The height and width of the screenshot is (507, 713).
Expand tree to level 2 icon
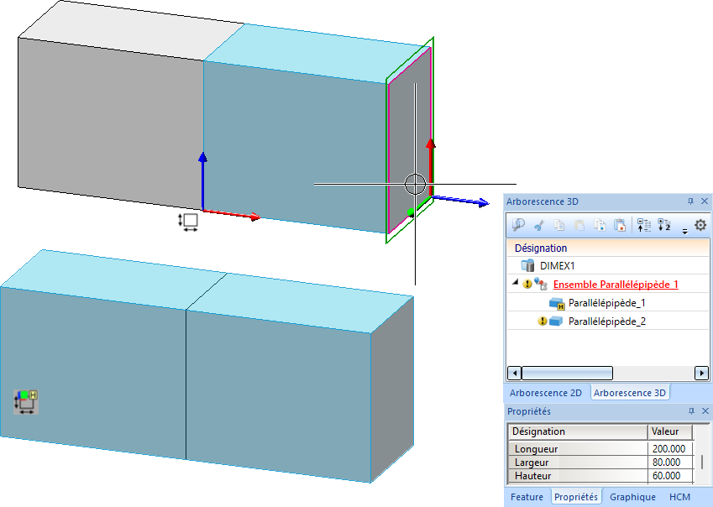(x=664, y=225)
